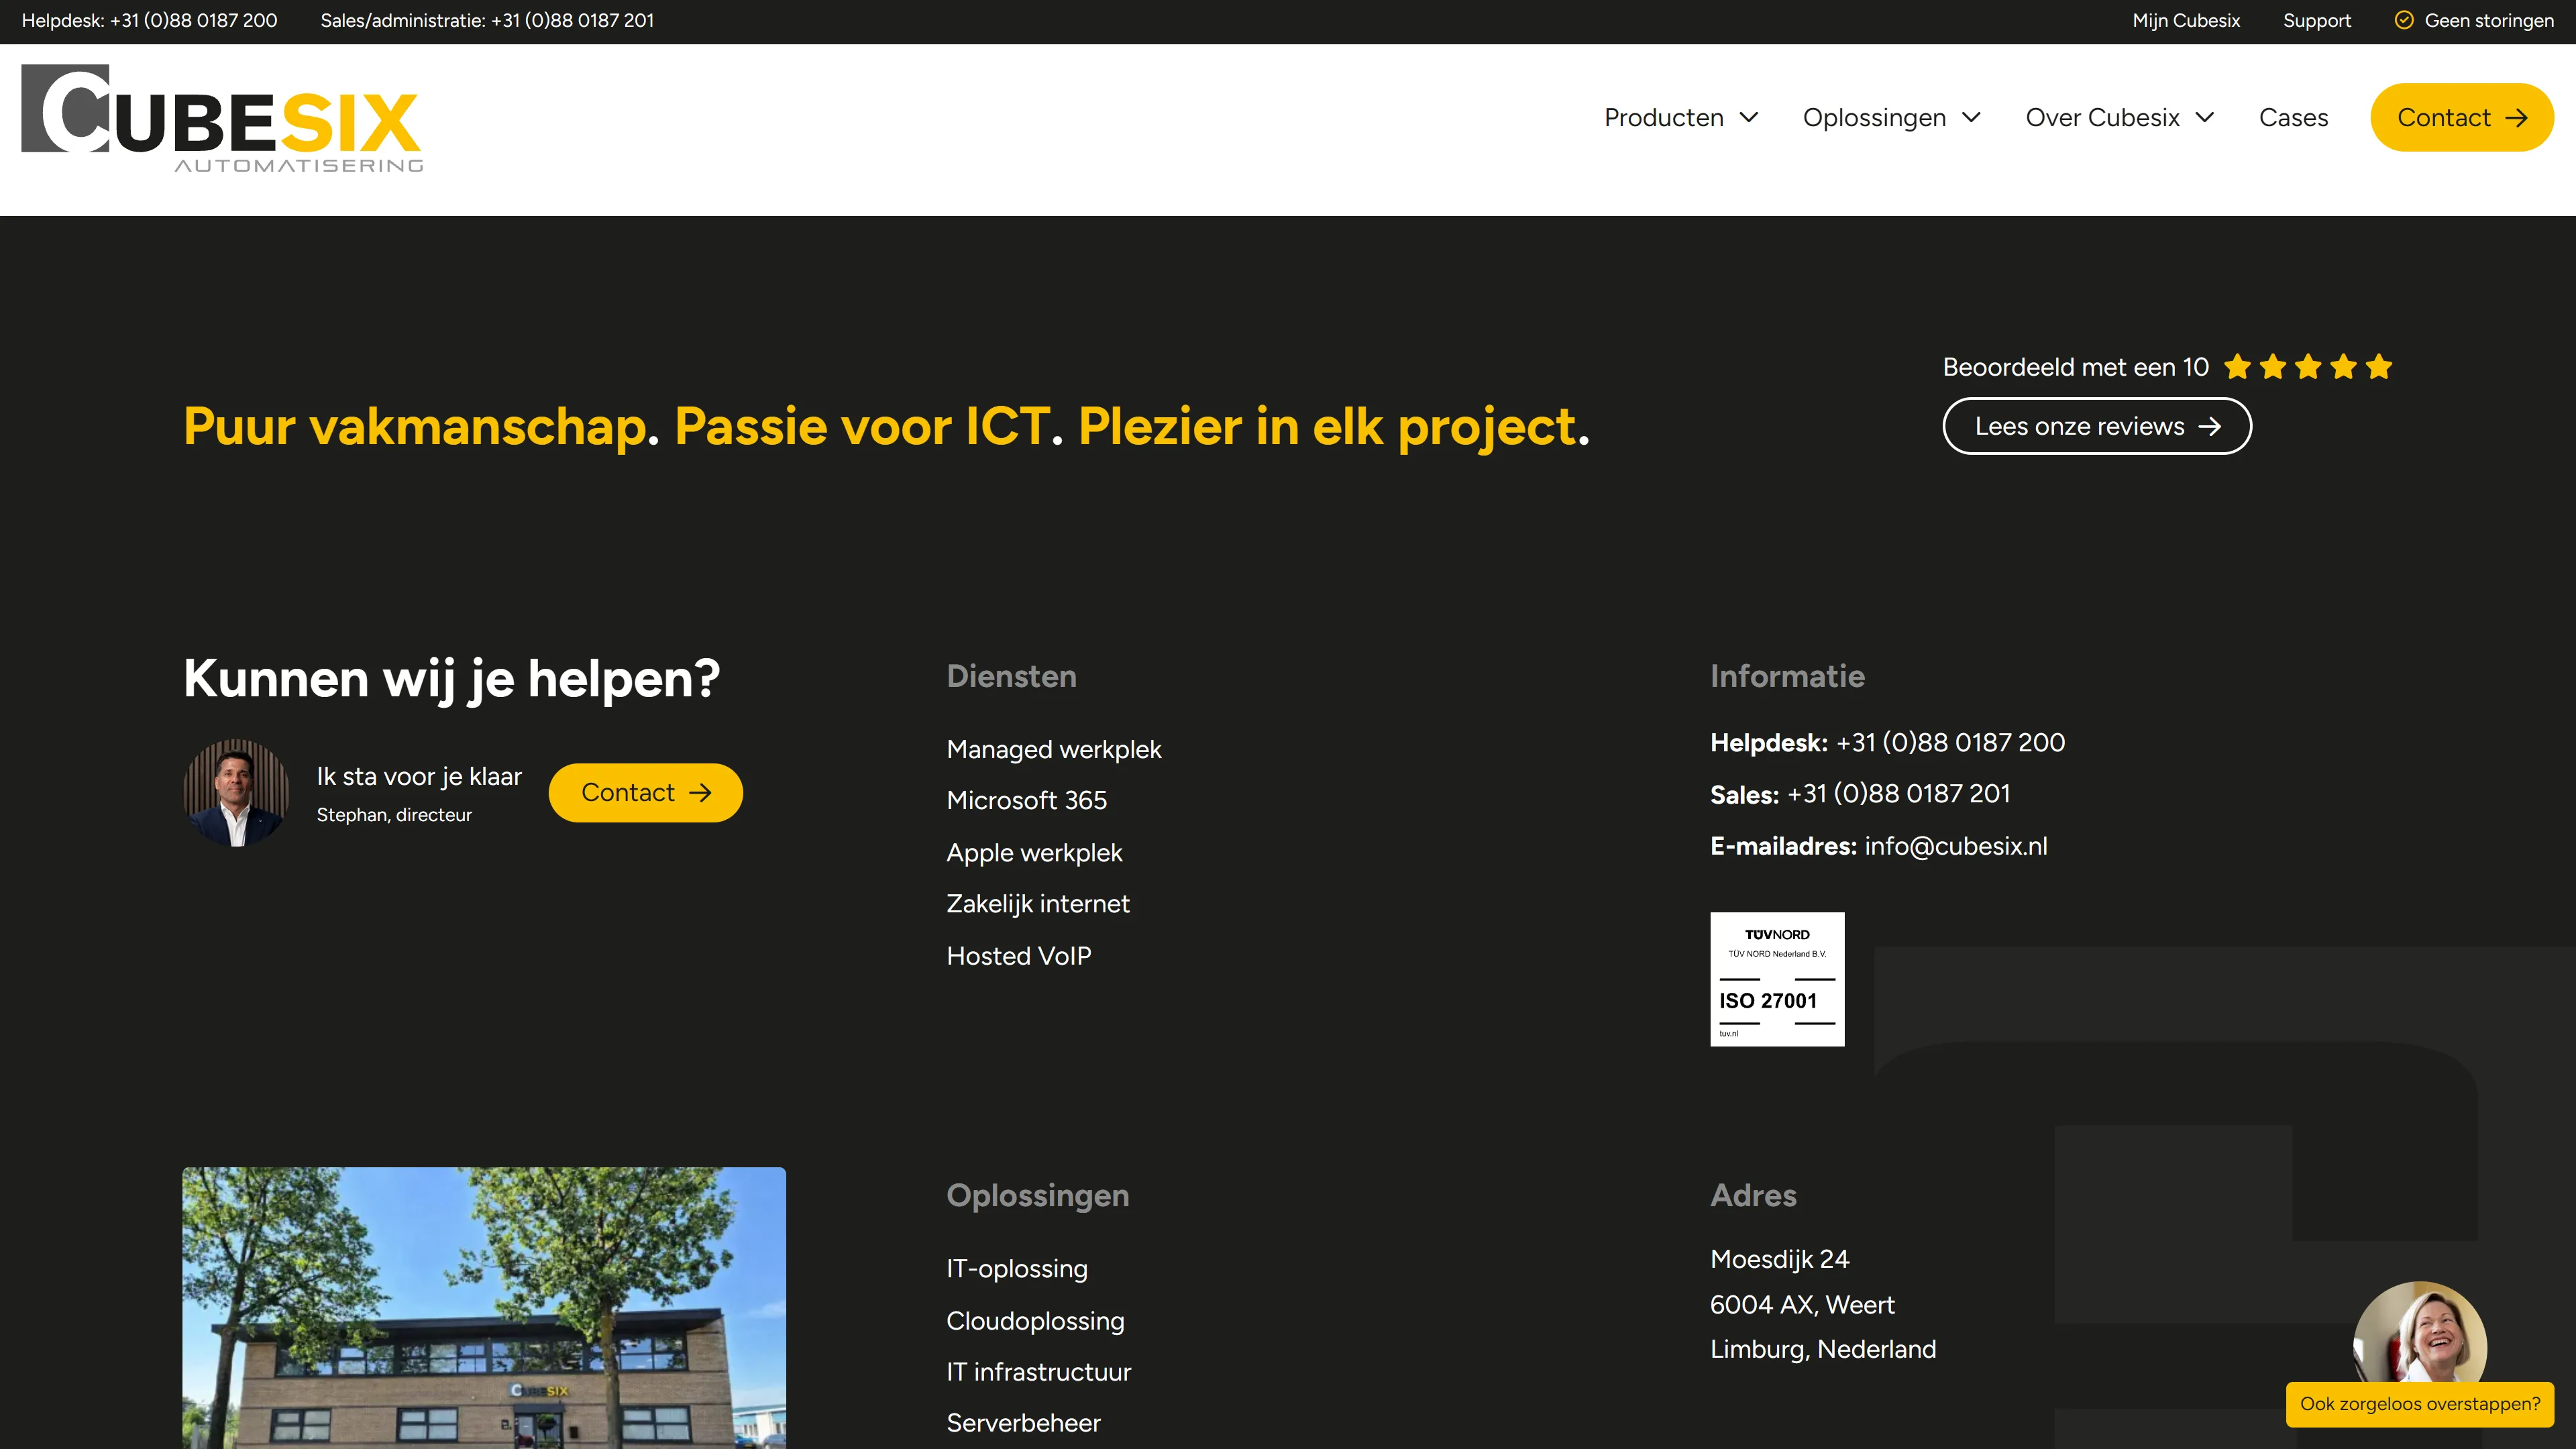
Task: Click the five-star rating icons
Action: coord(2308,367)
